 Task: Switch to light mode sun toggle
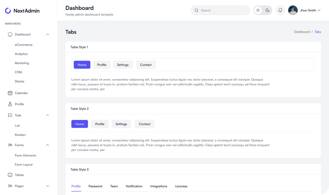click(x=258, y=10)
